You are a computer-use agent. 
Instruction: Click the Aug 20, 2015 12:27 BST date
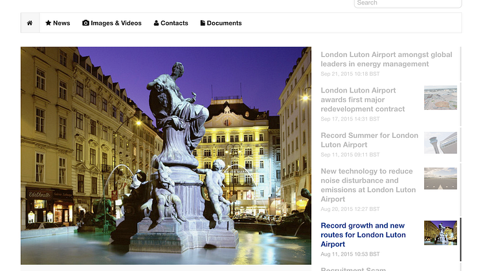pyautogui.click(x=350, y=209)
